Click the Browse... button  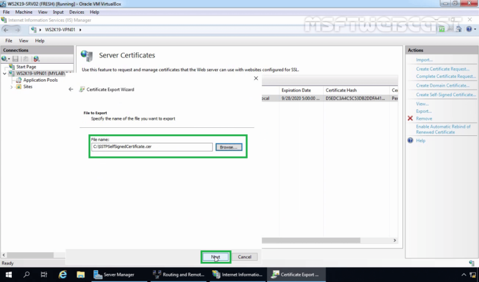point(229,147)
